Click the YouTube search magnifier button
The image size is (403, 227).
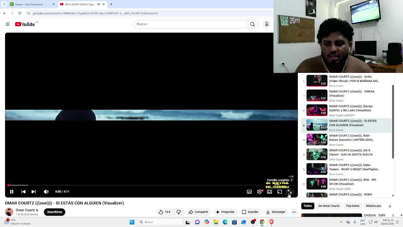point(253,24)
